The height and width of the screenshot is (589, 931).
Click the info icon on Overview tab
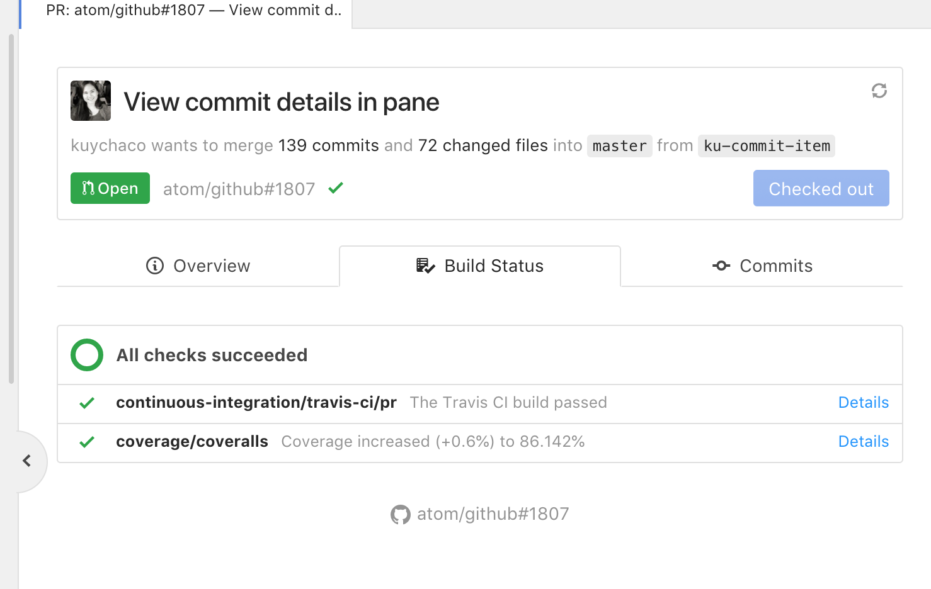(155, 266)
